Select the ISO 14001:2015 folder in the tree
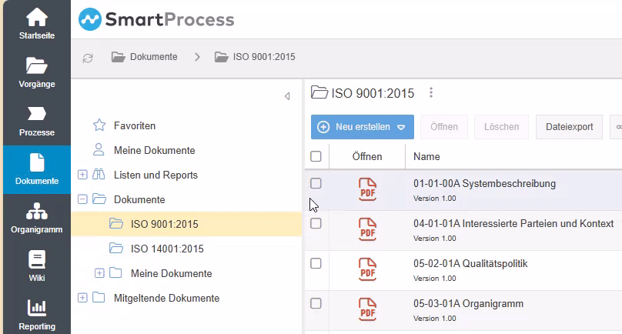622x334 pixels. coord(166,249)
